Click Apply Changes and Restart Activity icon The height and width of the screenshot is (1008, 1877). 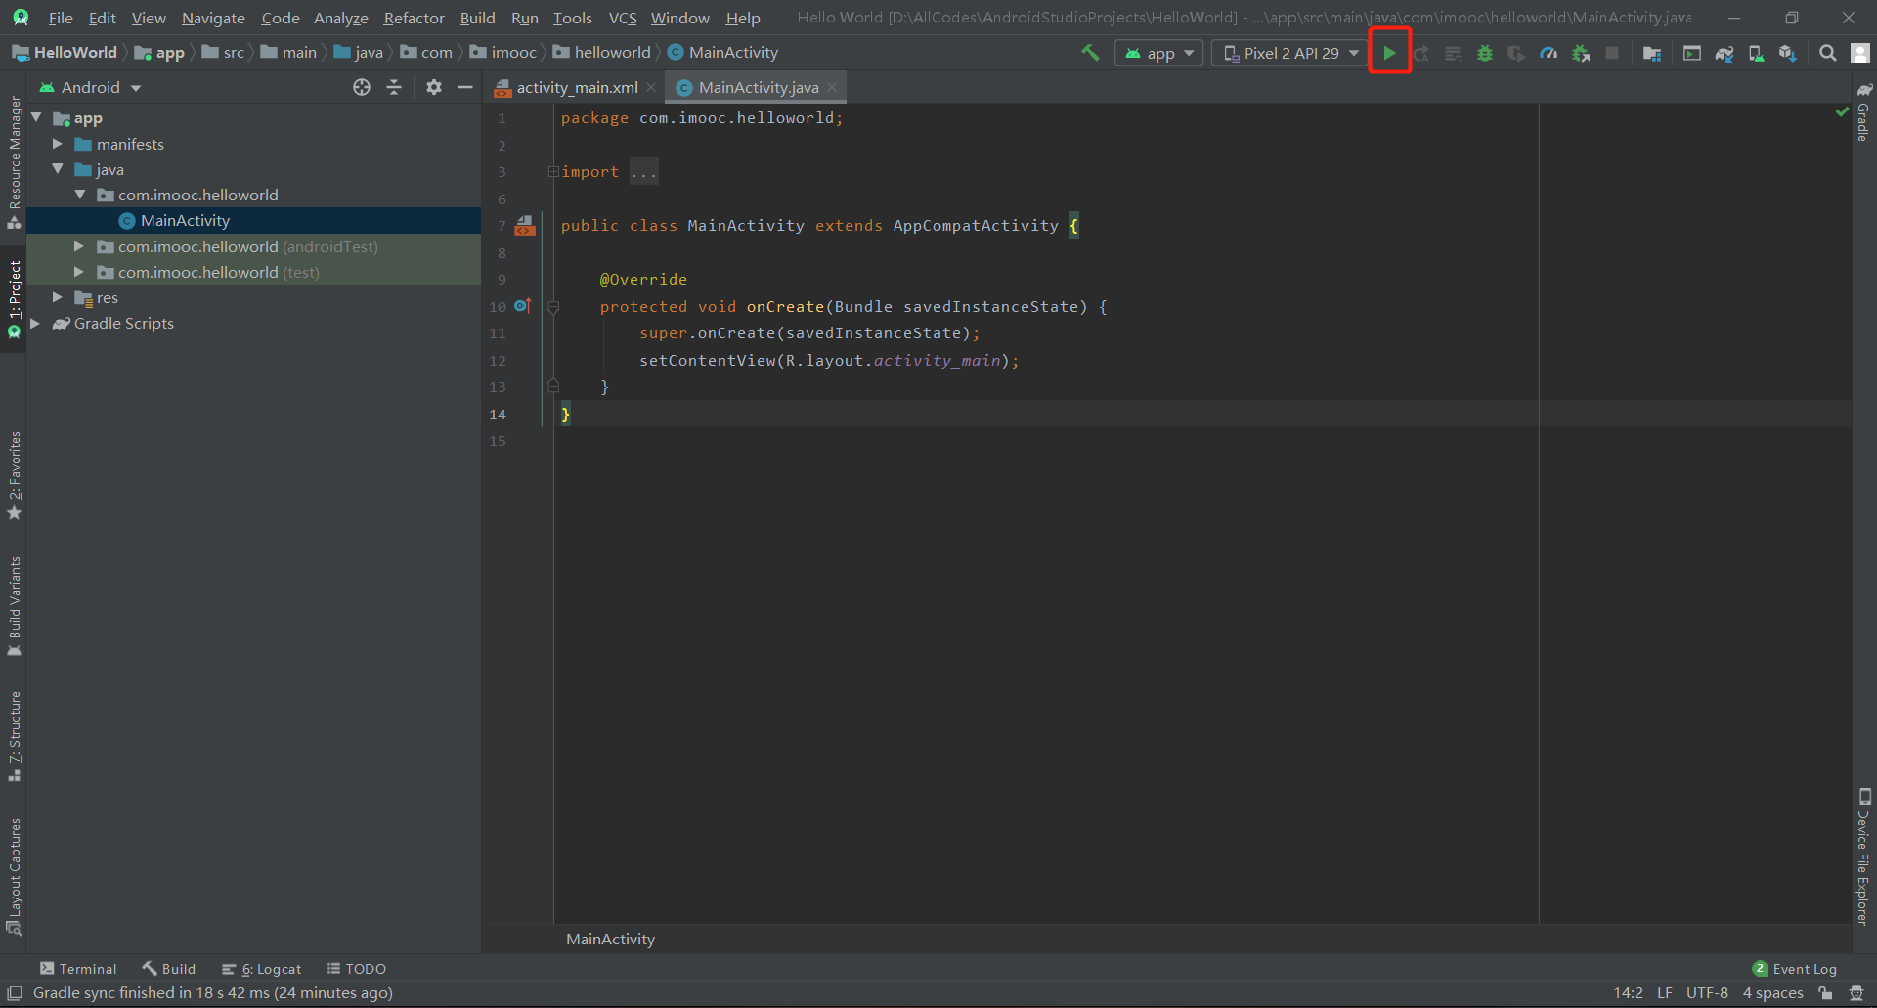tap(1421, 53)
